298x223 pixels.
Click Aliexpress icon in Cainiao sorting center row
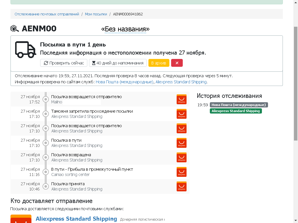pyautogui.click(x=182, y=172)
